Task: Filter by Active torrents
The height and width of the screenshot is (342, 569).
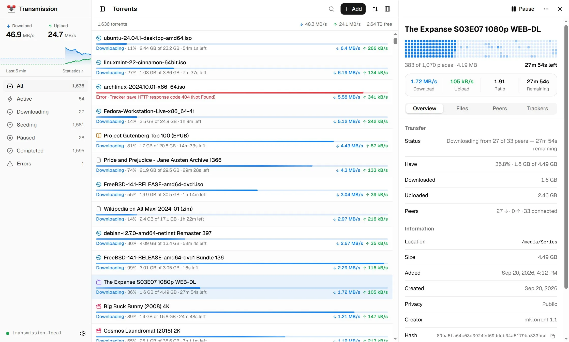Action: 46,99
